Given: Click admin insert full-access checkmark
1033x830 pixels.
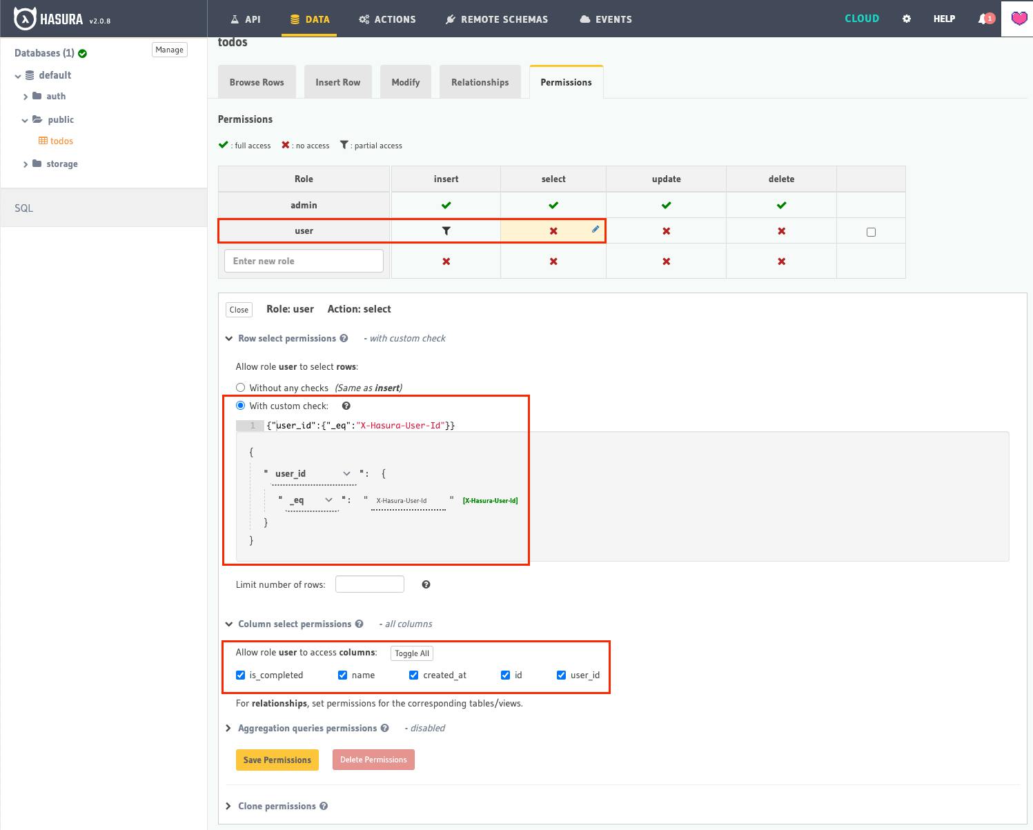Looking at the screenshot, I should 446,205.
